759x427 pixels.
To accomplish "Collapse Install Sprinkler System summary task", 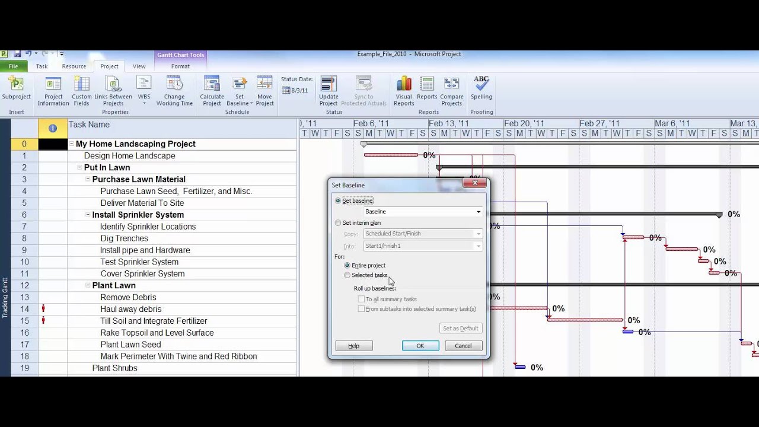I will 88,215.
